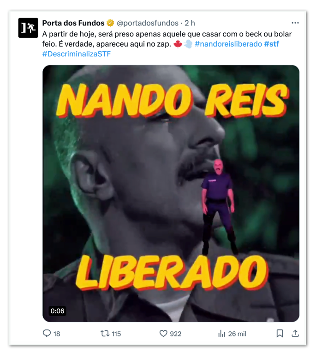
Task: Click the 18 replies count
Action: coord(57,334)
